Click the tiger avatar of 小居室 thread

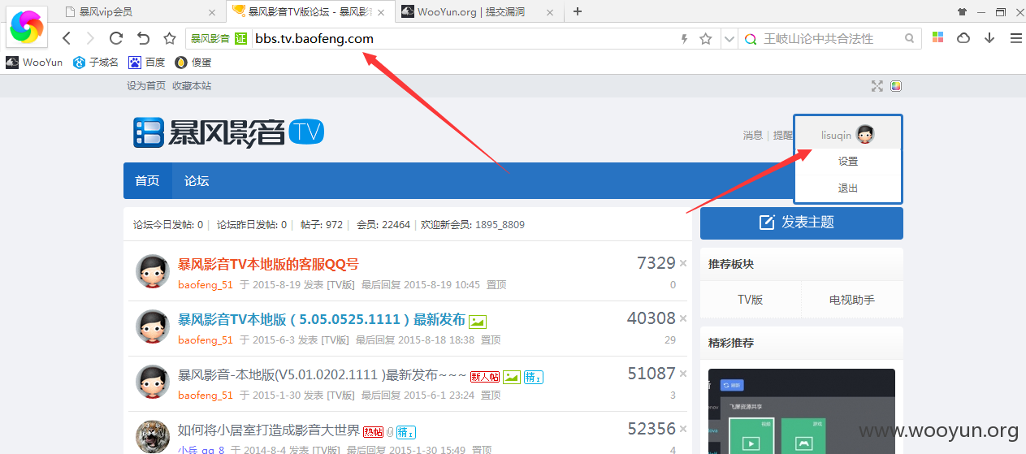152,437
